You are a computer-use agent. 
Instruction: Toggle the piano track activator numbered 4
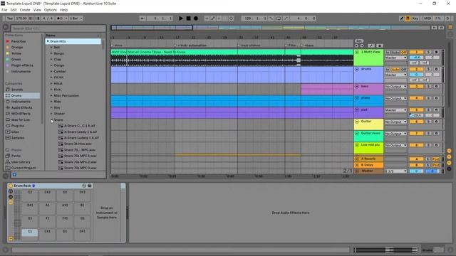[x=416, y=98]
